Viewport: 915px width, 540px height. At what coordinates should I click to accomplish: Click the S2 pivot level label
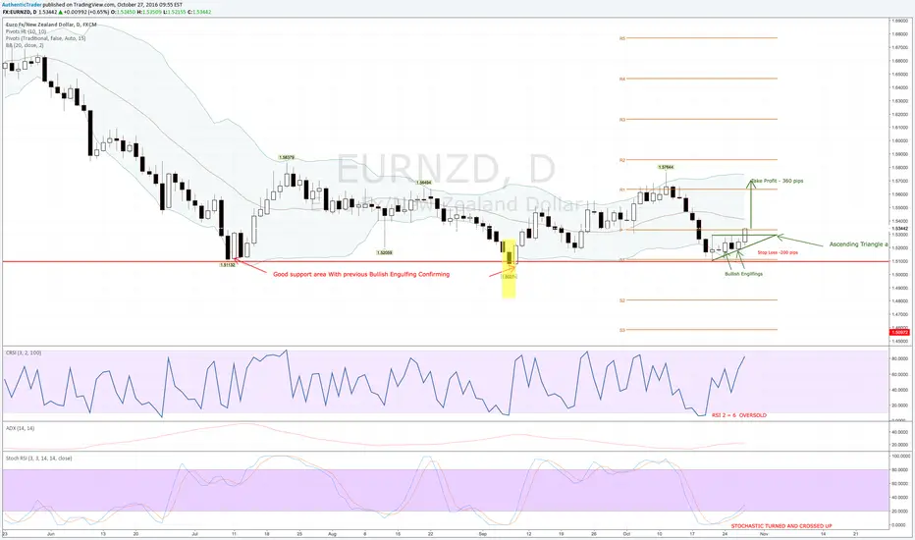pyautogui.click(x=622, y=300)
